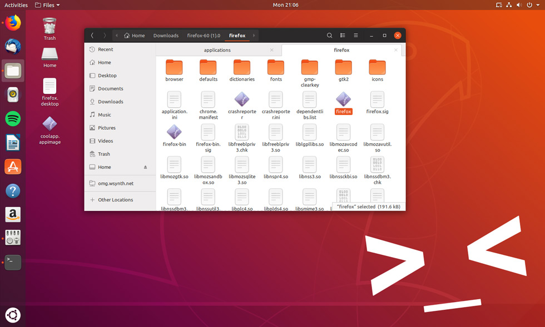545x327 pixels.
Task: Go back with the left arrow
Action: (x=92, y=36)
